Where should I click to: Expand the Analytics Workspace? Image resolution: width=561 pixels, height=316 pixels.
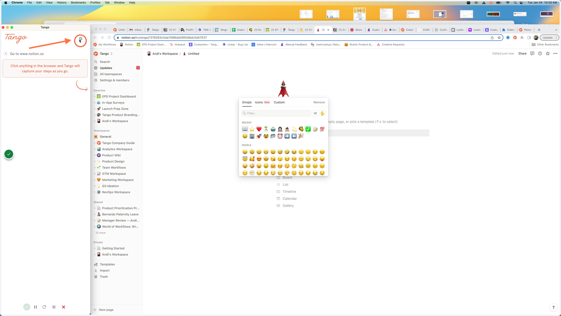(94, 149)
